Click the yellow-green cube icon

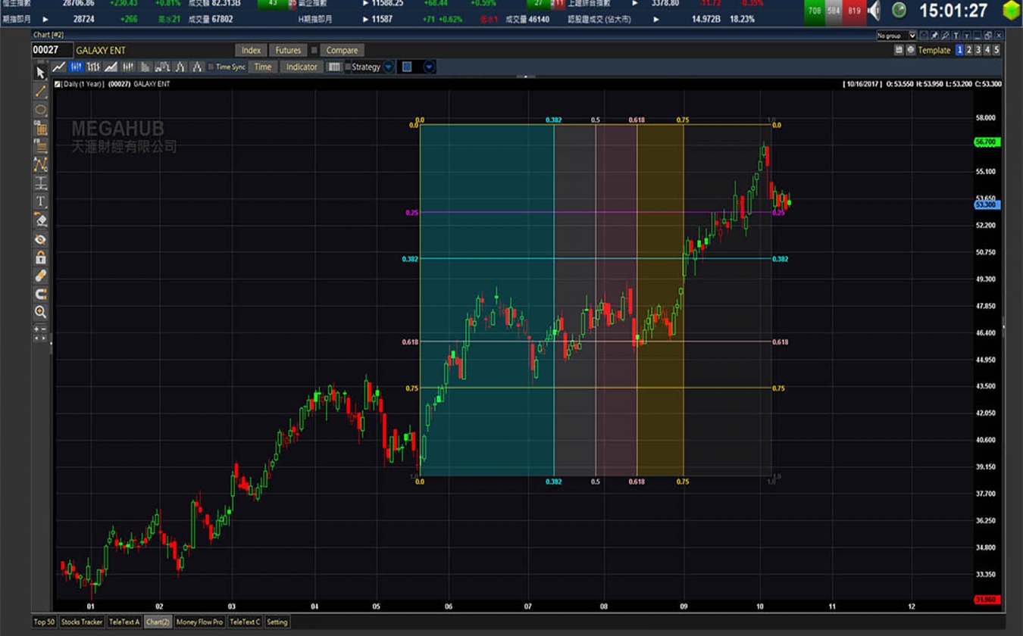pos(1011,11)
